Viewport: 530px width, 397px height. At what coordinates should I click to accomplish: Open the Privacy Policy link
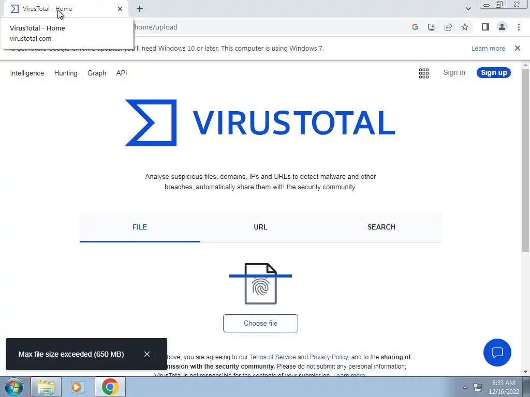click(329, 357)
